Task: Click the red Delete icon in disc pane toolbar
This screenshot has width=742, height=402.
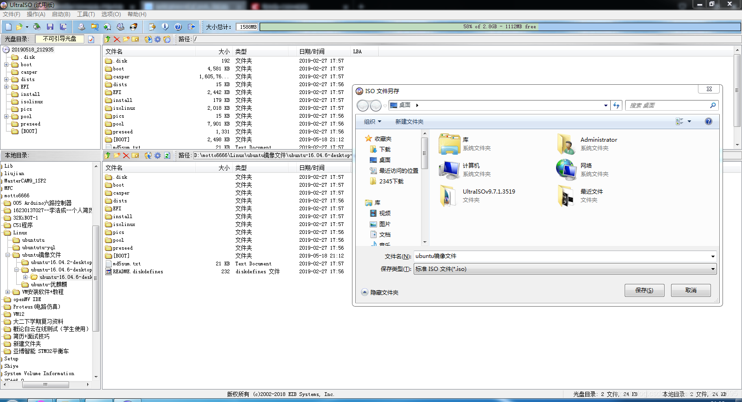Action: click(117, 39)
